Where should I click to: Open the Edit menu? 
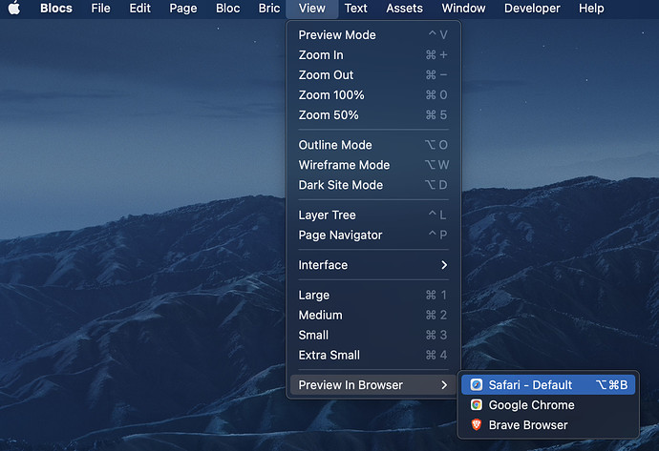139,8
